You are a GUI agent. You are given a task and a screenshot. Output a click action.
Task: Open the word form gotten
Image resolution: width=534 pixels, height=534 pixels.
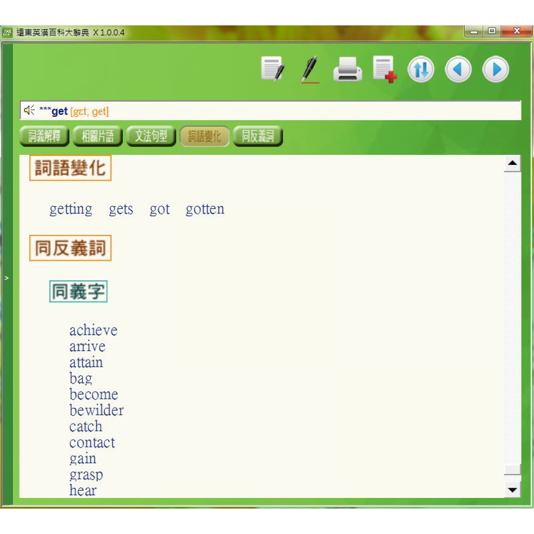[205, 209]
